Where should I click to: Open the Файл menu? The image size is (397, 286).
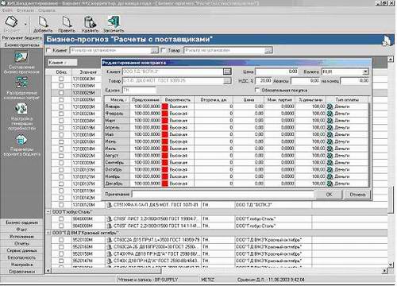point(7,10)
